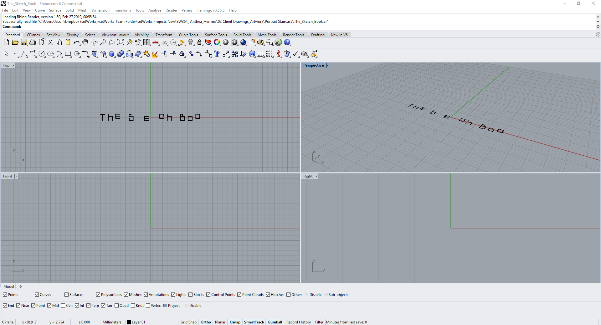
Task: Disable the Curves selection filter checkbox
Action: pos(37,295)
